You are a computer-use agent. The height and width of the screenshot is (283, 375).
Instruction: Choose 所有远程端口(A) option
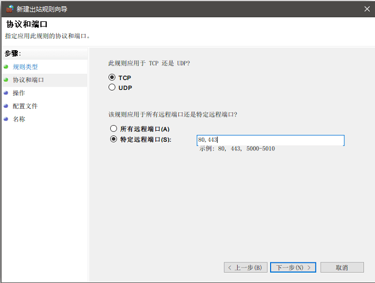click(114, 129)
